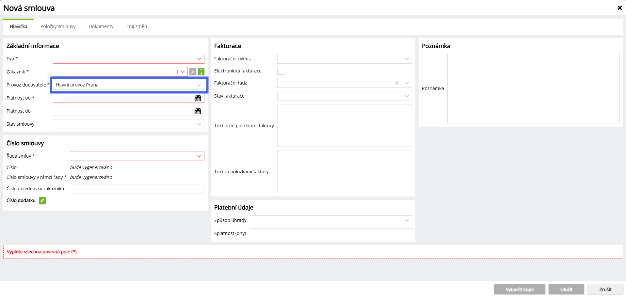This screenshot has height=297, width=626.
Task: Open the Platnost do calendar picker
Action: (x=198, y=111)
